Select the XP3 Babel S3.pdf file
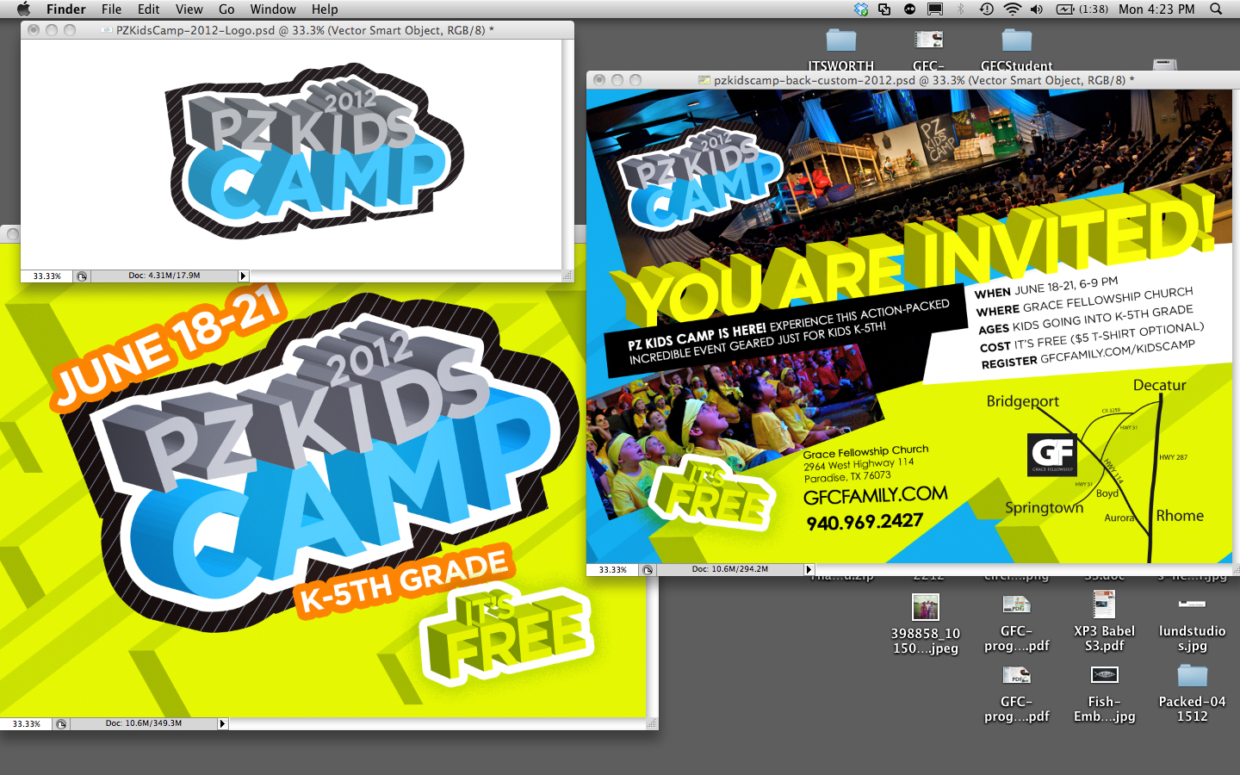1240x775 pixels. [x=1104, y=605]
